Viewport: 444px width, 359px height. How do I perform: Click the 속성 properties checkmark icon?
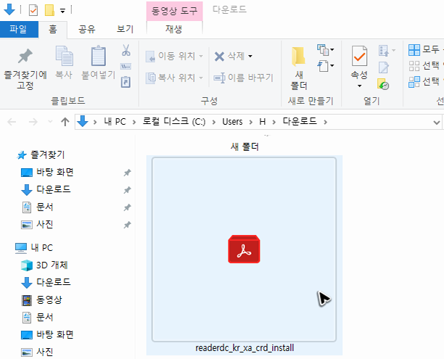[359, 56]
